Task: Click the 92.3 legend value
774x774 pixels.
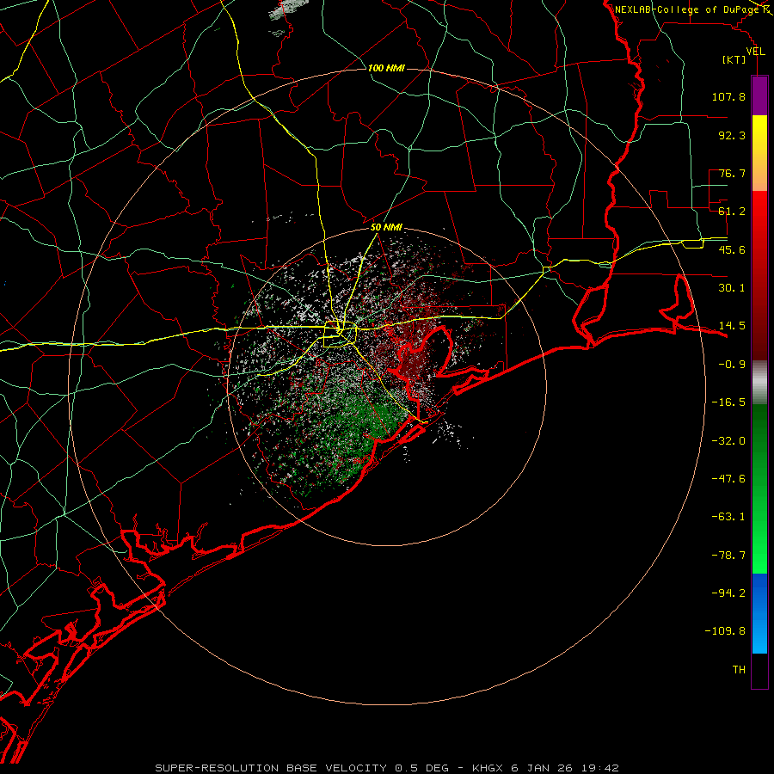Action: 732,135
